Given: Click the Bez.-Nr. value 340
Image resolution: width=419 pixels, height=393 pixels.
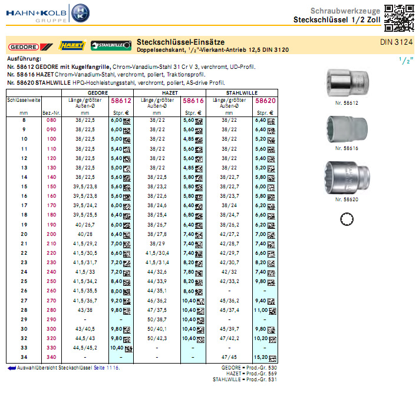Looking at the screenshot, I should click(x=51, y=357).
